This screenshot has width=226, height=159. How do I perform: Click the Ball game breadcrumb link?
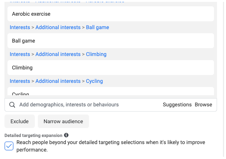pyautogui.click(x=97, y=27)
